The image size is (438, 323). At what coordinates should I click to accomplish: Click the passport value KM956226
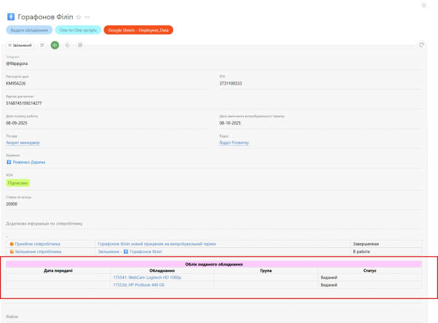click(16, 83)
